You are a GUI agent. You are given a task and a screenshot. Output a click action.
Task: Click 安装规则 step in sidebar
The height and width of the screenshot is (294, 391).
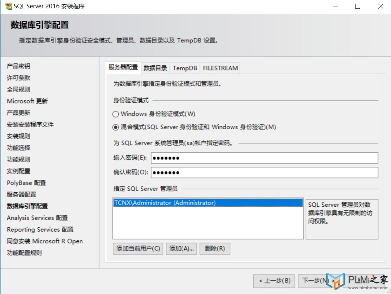coord(18,136)
